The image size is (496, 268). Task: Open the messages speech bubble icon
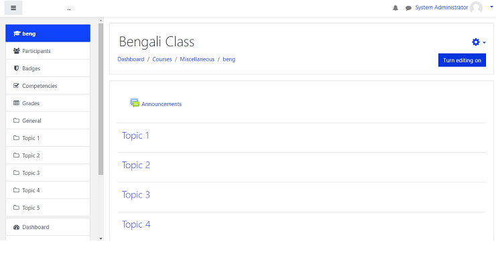pyautogui.click(x=408, y=8)
